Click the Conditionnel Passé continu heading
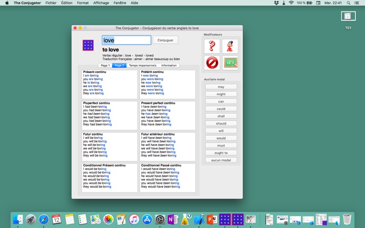Viewport: 365px width, 228px height. tap(161, 166)
